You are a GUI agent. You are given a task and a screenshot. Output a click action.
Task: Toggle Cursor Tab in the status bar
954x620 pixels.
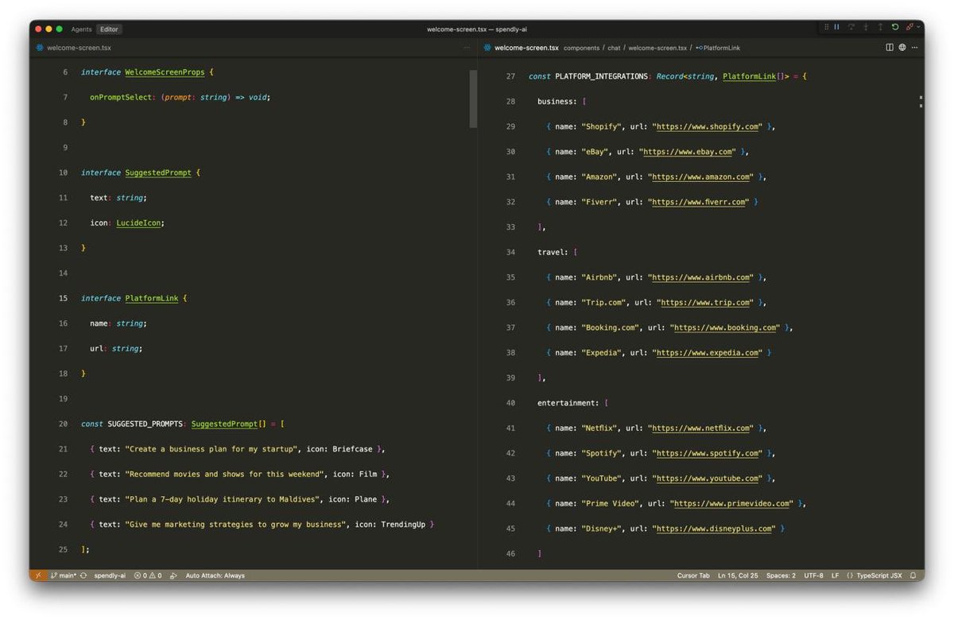click(x=694, y=575)
